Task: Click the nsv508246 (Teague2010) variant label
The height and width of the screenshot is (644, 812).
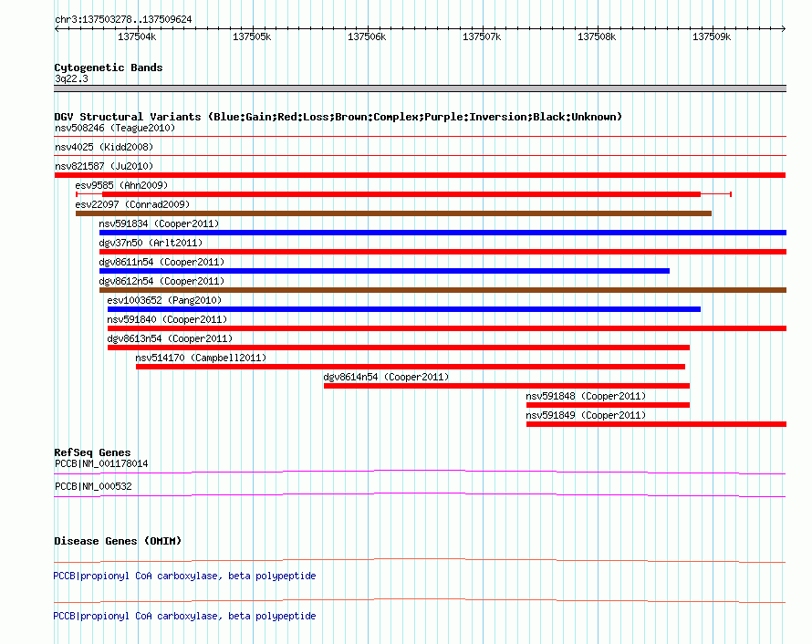Action: coord(115,128)
